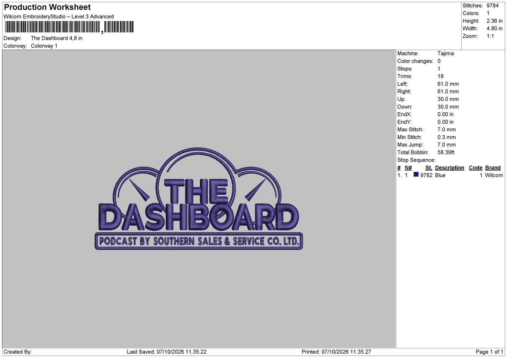Click the Page 1 of 1 indicator
The image size is (507, 358).
coord(490,352)
